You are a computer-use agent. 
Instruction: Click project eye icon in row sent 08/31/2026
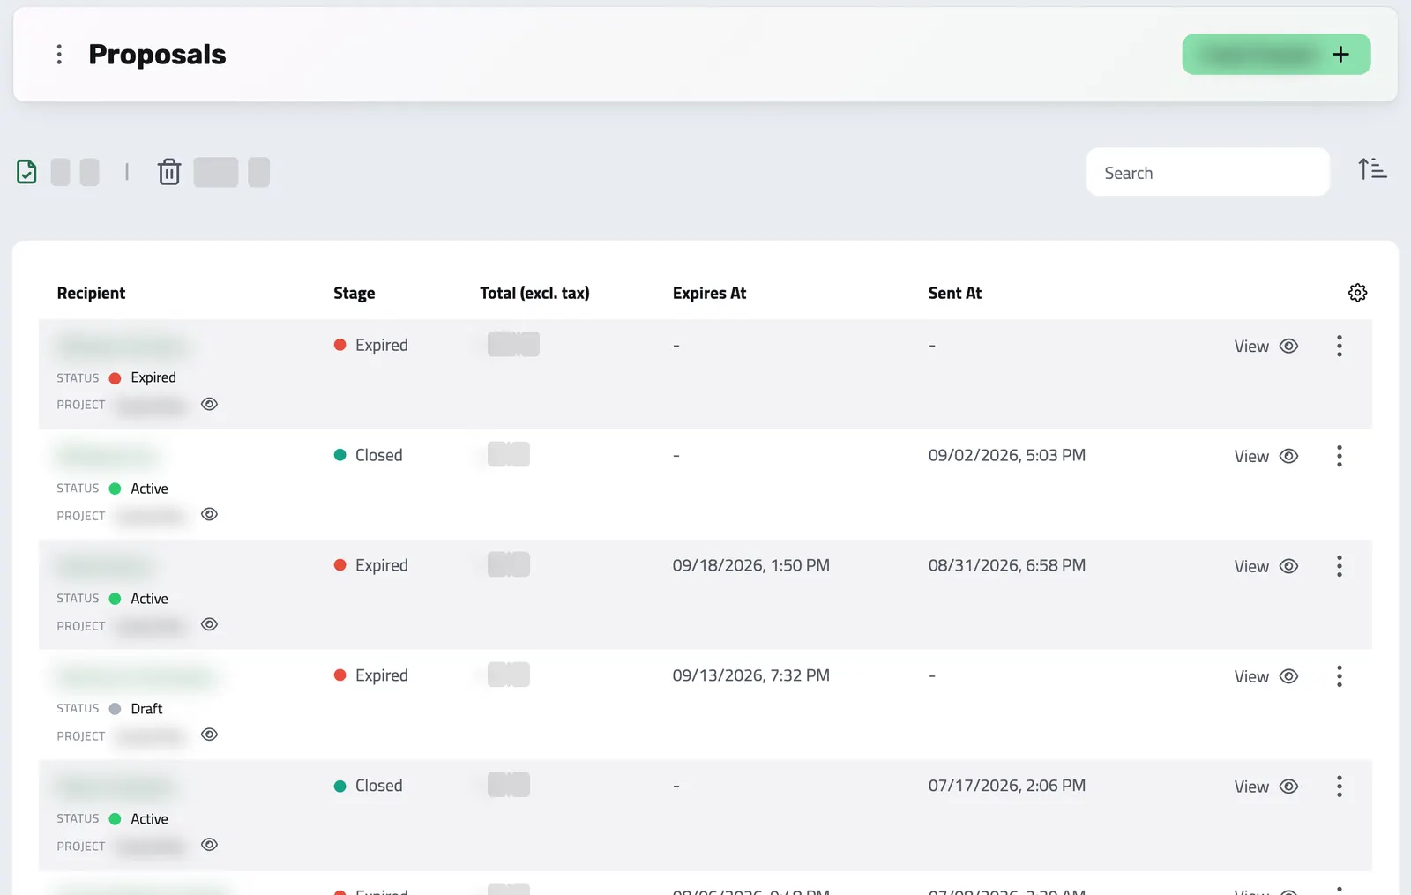[x=209, y=625]
